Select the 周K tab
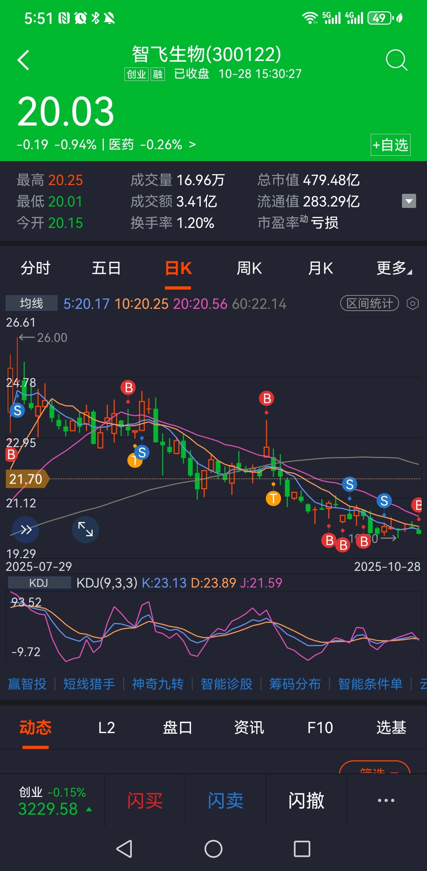This screenshot has width=427, height=871. tap(249, 269)
